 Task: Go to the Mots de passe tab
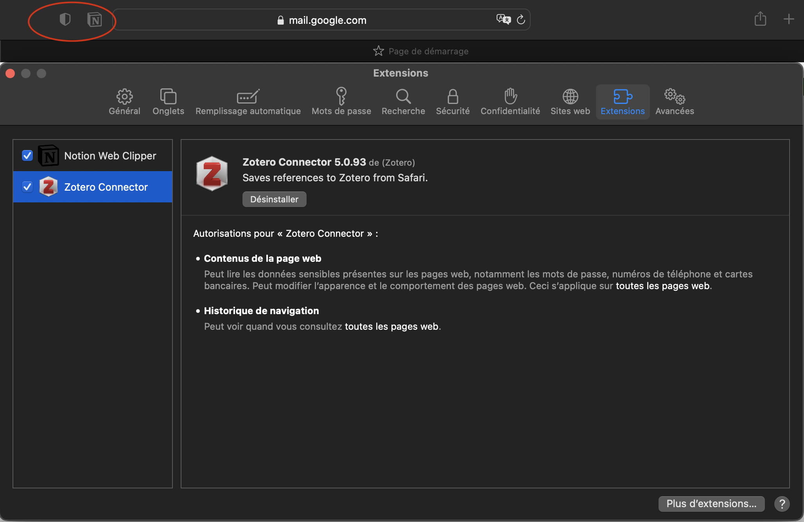341,102
